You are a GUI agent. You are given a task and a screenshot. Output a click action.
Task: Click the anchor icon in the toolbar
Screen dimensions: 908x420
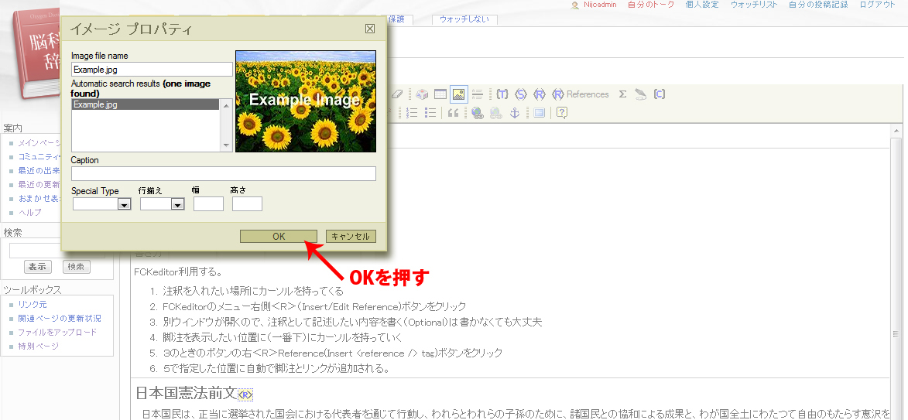click(513, 113)
